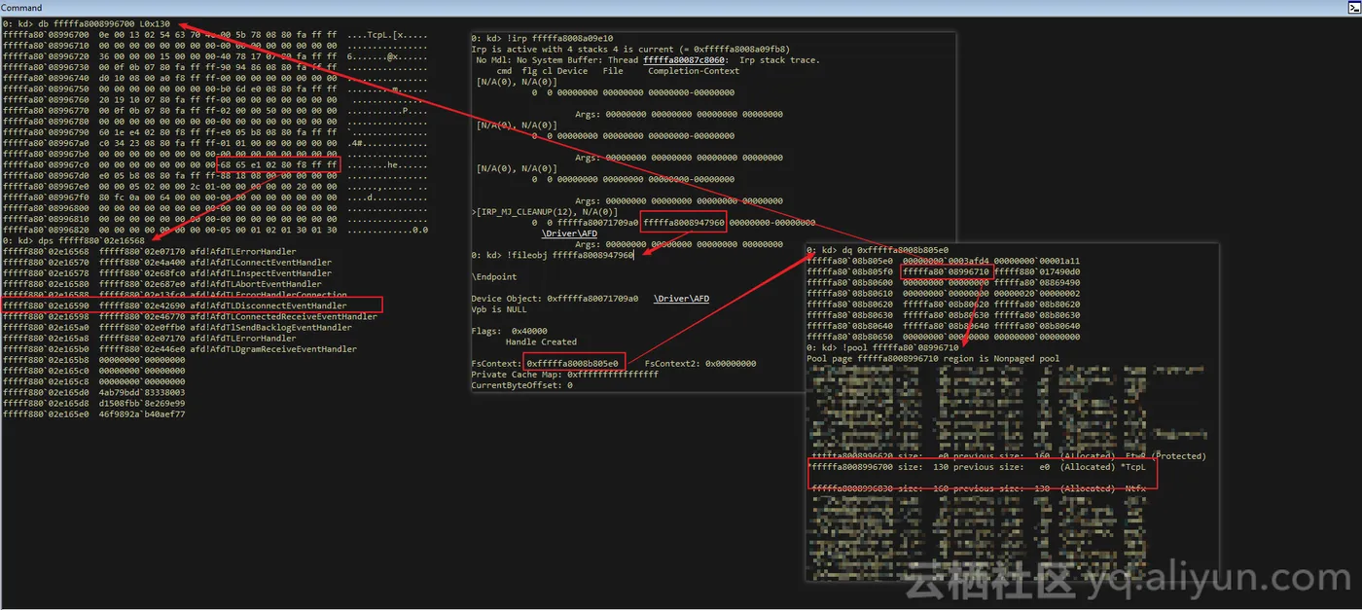The width and height of the screenshot is (1362, 610).
Task: Select the Command window title bar
Action: coord(681,8)
